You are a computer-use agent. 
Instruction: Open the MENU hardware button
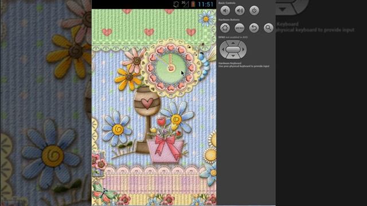click(x=240, y=28)
